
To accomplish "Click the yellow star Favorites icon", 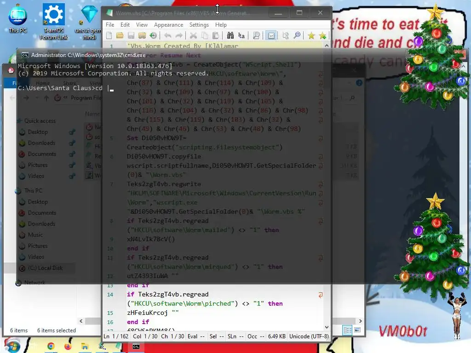I will 311,36.
